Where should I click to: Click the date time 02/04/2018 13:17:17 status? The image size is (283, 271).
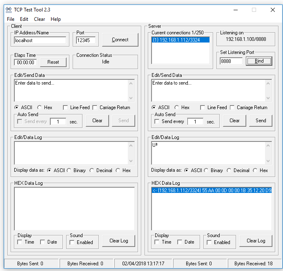pyautogui.click(x=143, y=264)
